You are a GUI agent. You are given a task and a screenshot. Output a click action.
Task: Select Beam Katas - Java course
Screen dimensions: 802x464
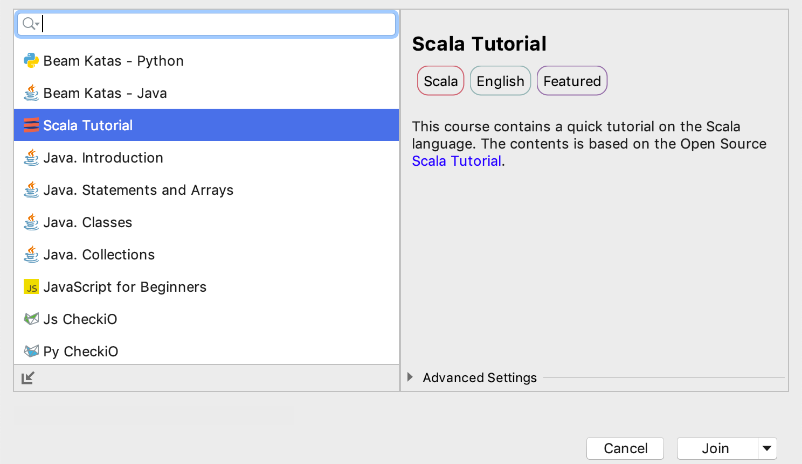point(206,93)
